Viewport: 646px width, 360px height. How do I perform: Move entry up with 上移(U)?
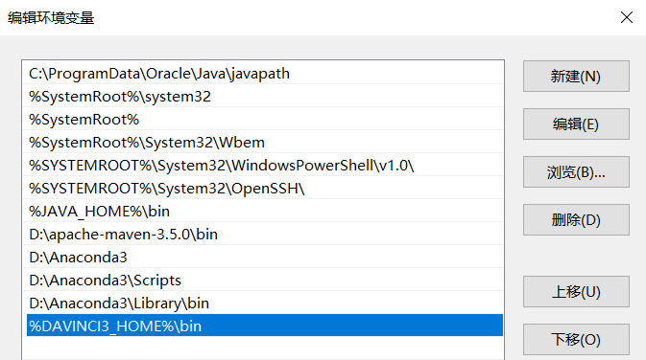coord(576,292)
